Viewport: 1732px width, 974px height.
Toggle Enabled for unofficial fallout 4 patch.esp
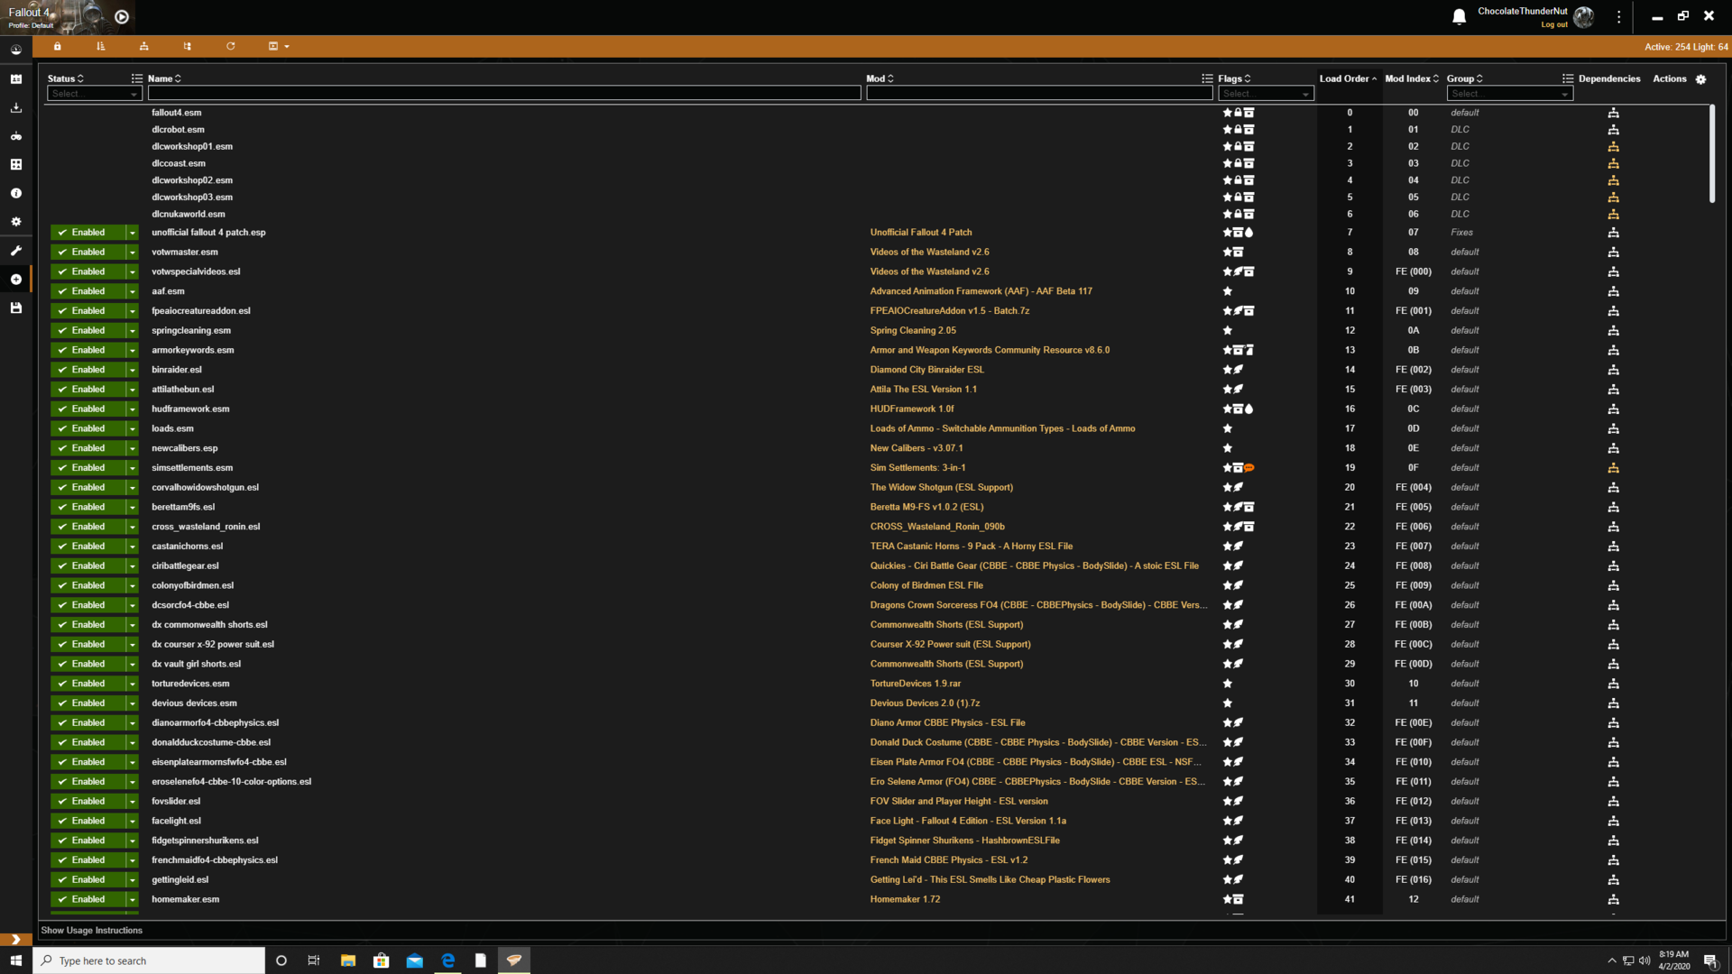coord(88,233)
